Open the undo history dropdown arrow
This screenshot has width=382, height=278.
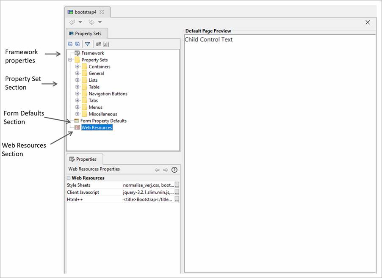coord(80,22)
